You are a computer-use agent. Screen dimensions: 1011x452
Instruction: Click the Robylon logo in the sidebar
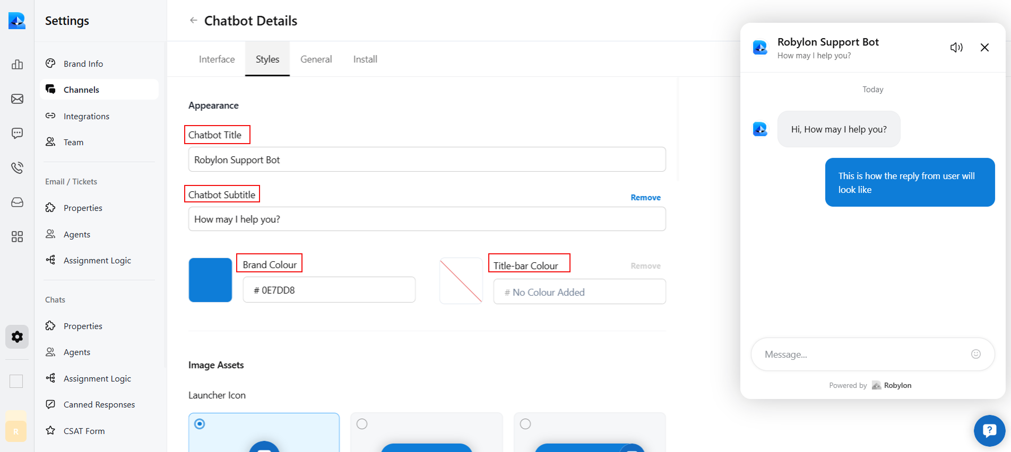(x=17, y=21)
